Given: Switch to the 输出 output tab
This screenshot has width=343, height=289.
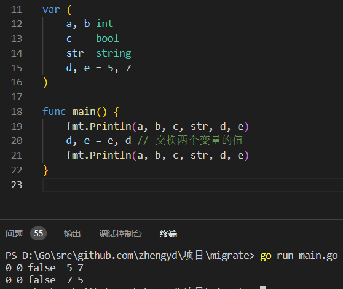Looking at the screenshot, I should click(72, 234).
